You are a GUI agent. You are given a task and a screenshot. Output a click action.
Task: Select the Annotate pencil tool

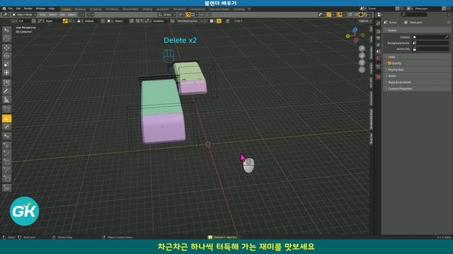tap(6, 91)
